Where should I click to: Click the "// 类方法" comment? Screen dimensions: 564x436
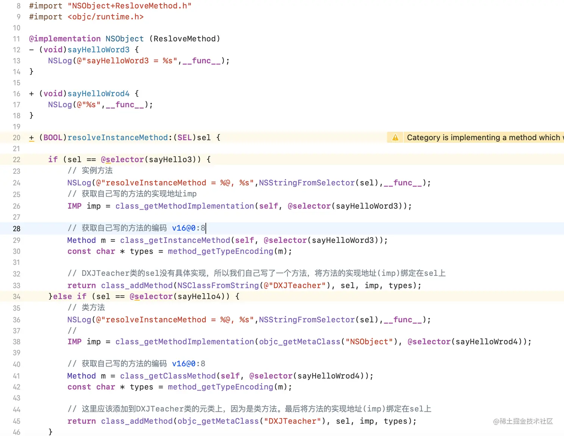pyautogui.click(x=86, y=308)
